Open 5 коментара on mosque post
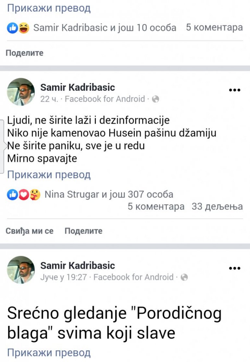This screenshot has height=362, width=250. (156, 206)
